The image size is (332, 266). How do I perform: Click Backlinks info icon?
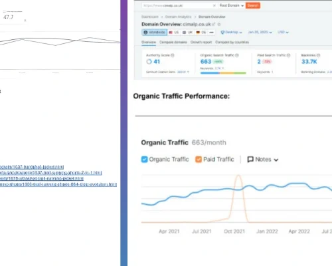coord(318,55)
